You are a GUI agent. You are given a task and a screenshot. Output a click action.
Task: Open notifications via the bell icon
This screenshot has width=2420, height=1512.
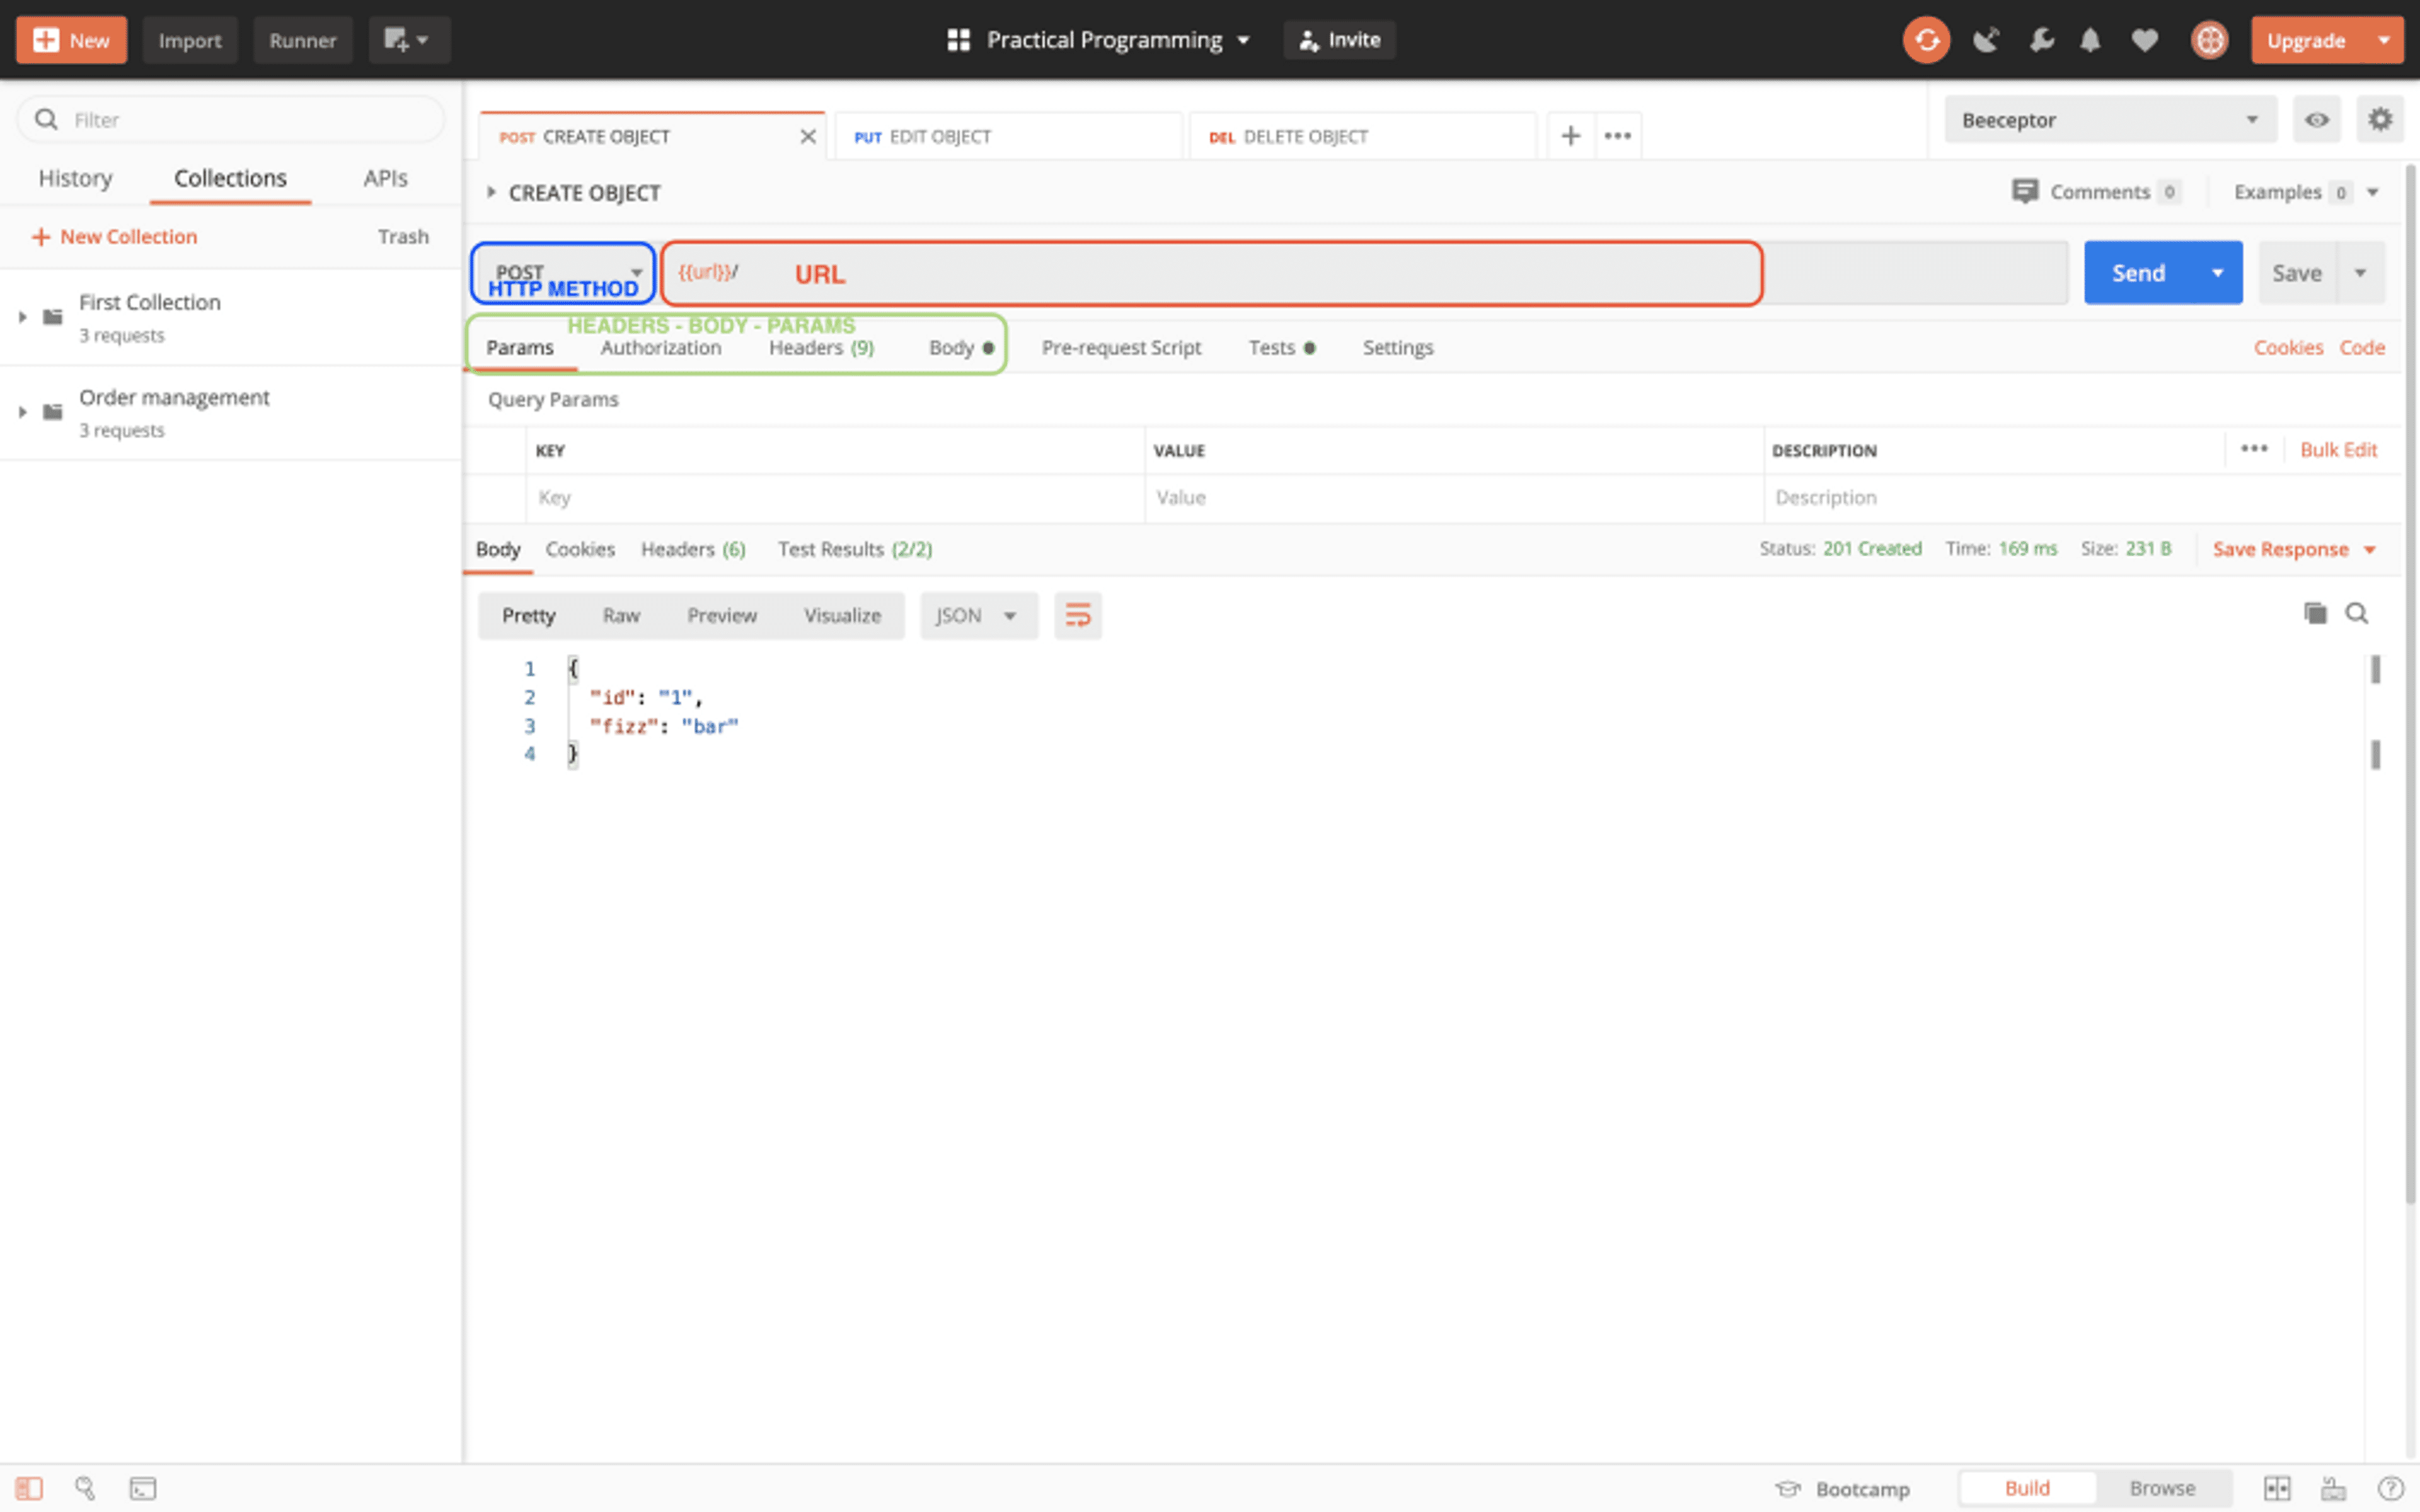click(x=2089, y=40)
